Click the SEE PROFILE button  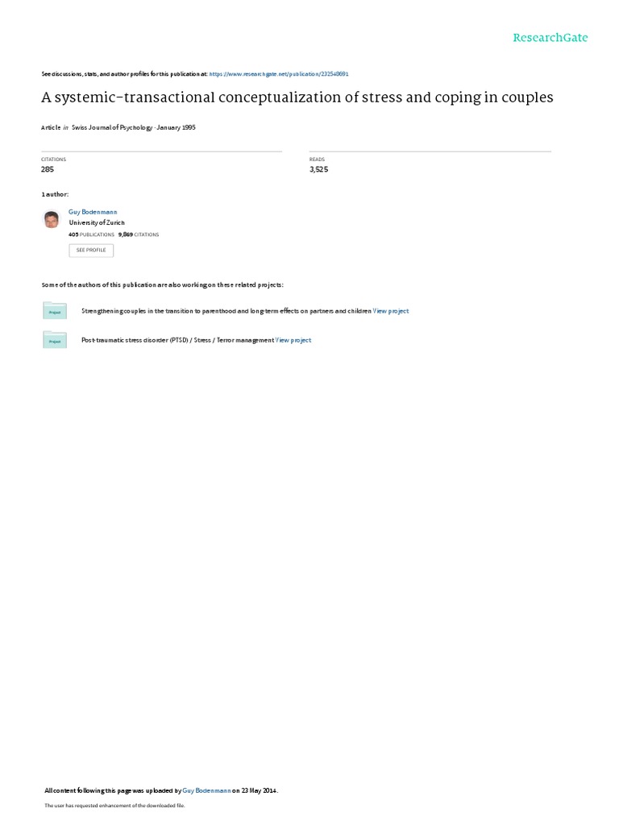pyautogui.click(x=91, y=251)
